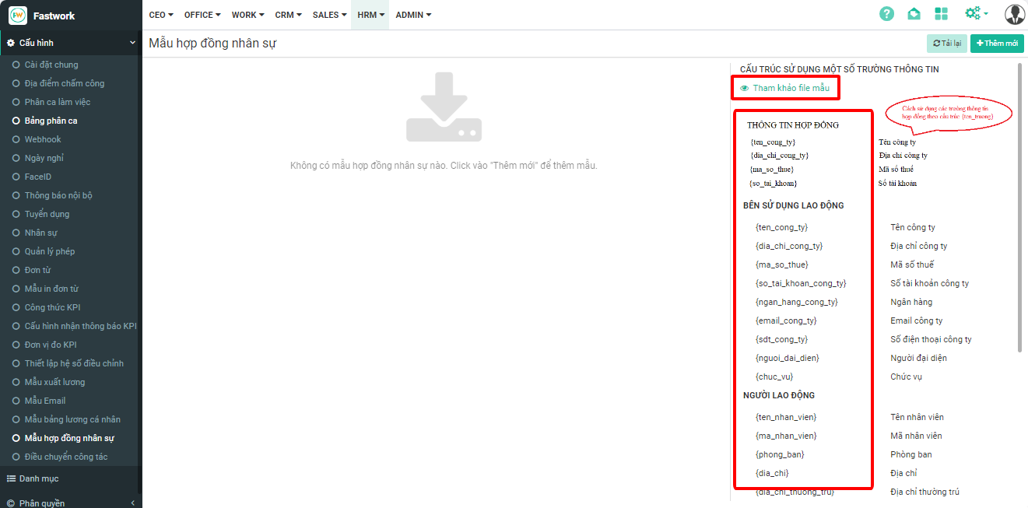The height and width of the screenshot is (508, 1028).
Task: Click the Danh mục list icon
Action: 12,478
